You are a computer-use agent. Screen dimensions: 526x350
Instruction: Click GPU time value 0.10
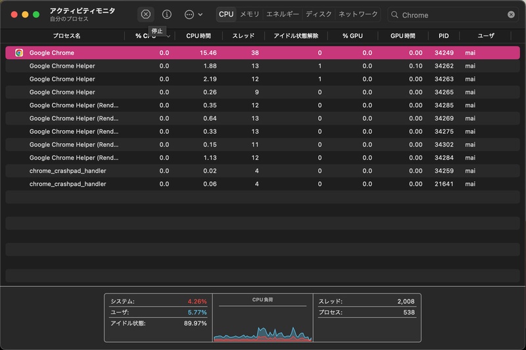coord(416,66)
